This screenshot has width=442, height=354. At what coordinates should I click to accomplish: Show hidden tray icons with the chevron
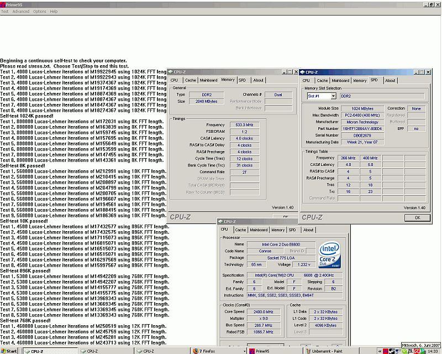[x=380, y=351]
